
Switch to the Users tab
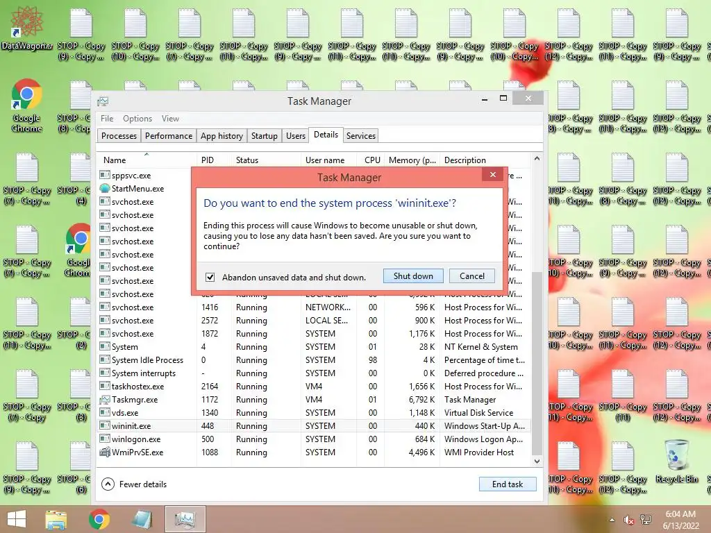[296, 136]
